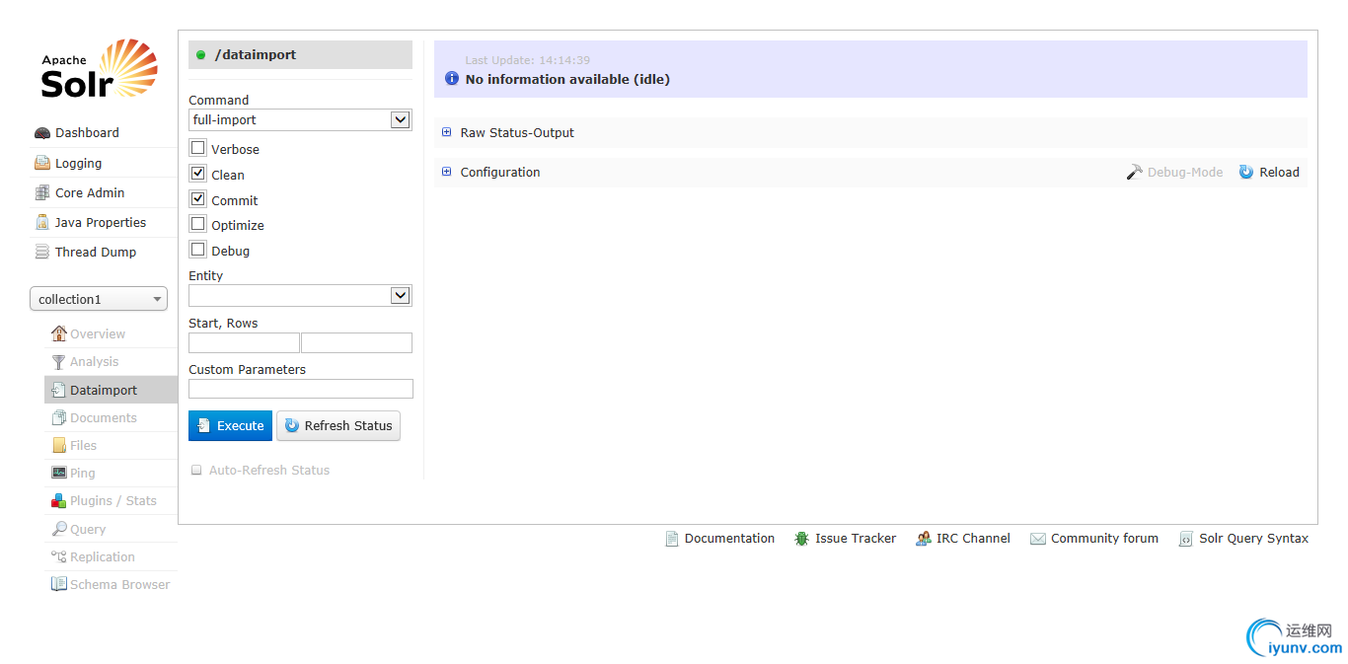This screenshot has width=1348, height=664.
Task: Enable the Optimize checkbox
Action: 198,224
